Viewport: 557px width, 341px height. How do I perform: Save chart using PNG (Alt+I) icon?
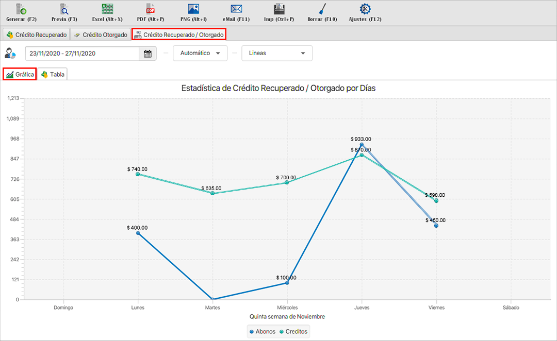point(193,9)
